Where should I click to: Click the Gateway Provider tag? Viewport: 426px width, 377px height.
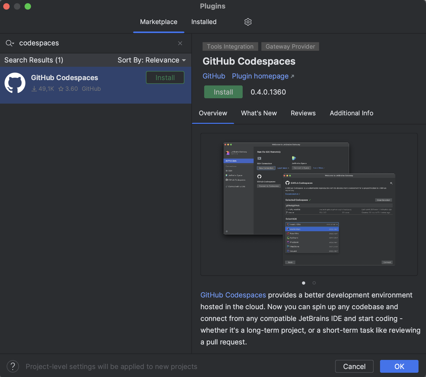290,47
